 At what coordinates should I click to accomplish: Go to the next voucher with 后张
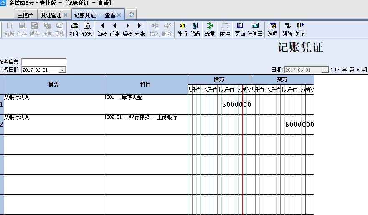127,29
